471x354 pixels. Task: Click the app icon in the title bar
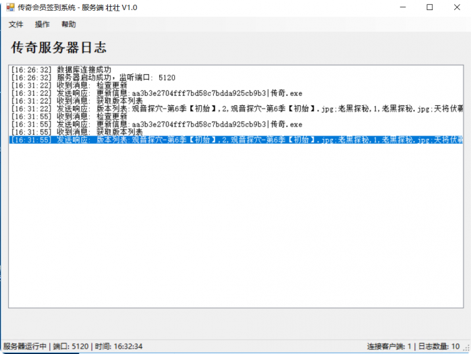(10, 7)
